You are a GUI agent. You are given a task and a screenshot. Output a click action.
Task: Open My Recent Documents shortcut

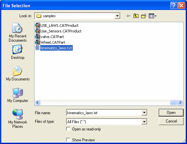[18, 32]
